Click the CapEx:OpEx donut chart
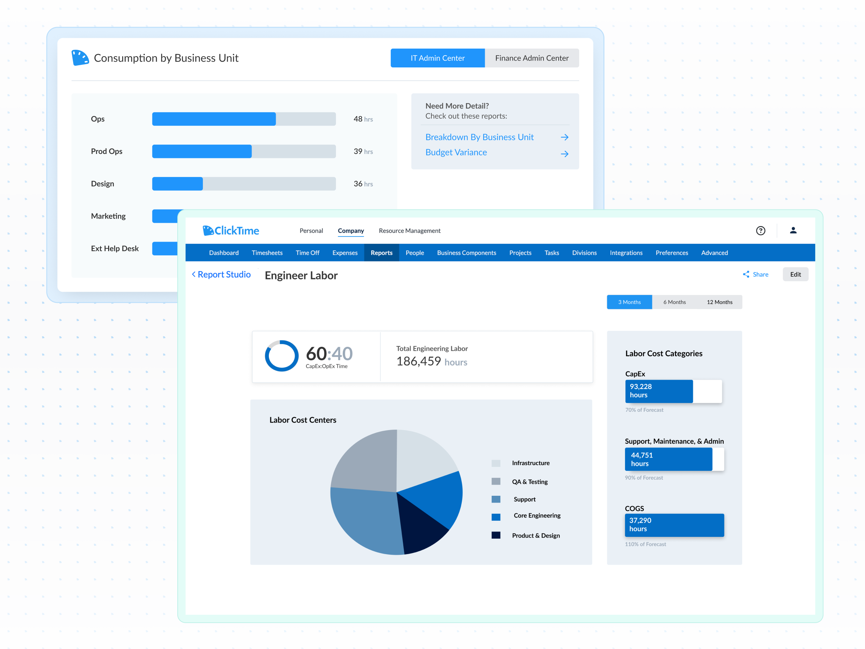The height and width of the screenshot is (649, 865). [x=281, y=356]
